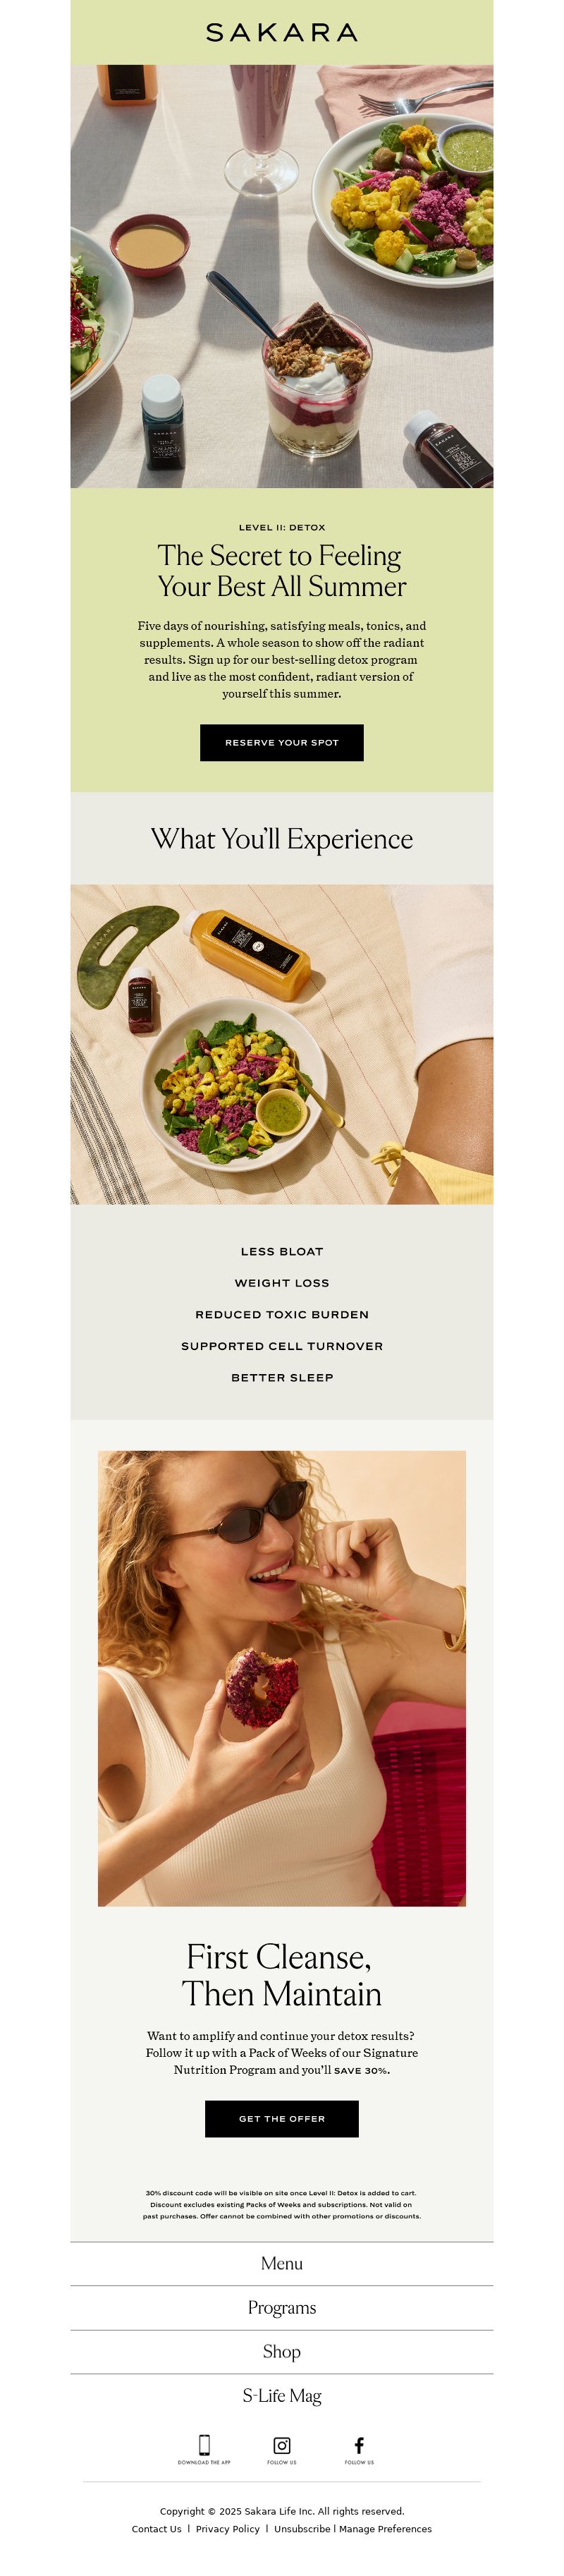Open the hero detox meal photo

point(282,276)
